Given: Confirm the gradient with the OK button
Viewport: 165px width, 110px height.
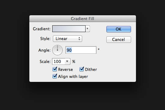Looking at the screenshot, I should [x=119, y=29].
